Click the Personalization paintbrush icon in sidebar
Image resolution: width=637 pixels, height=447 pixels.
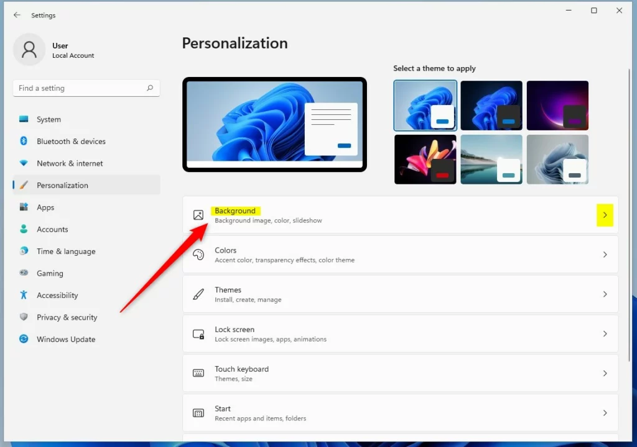click(x=24, y=185)
